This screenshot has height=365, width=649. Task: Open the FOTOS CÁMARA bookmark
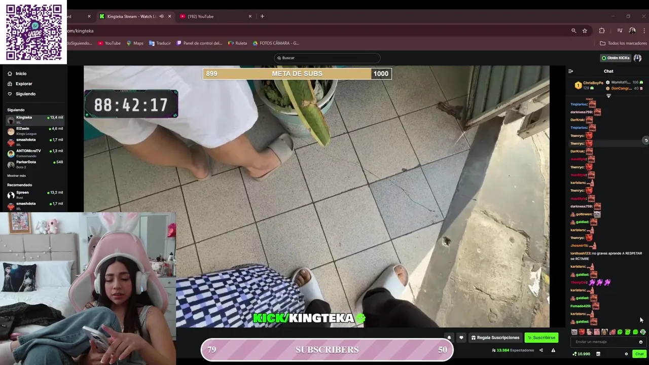[276, 43]
